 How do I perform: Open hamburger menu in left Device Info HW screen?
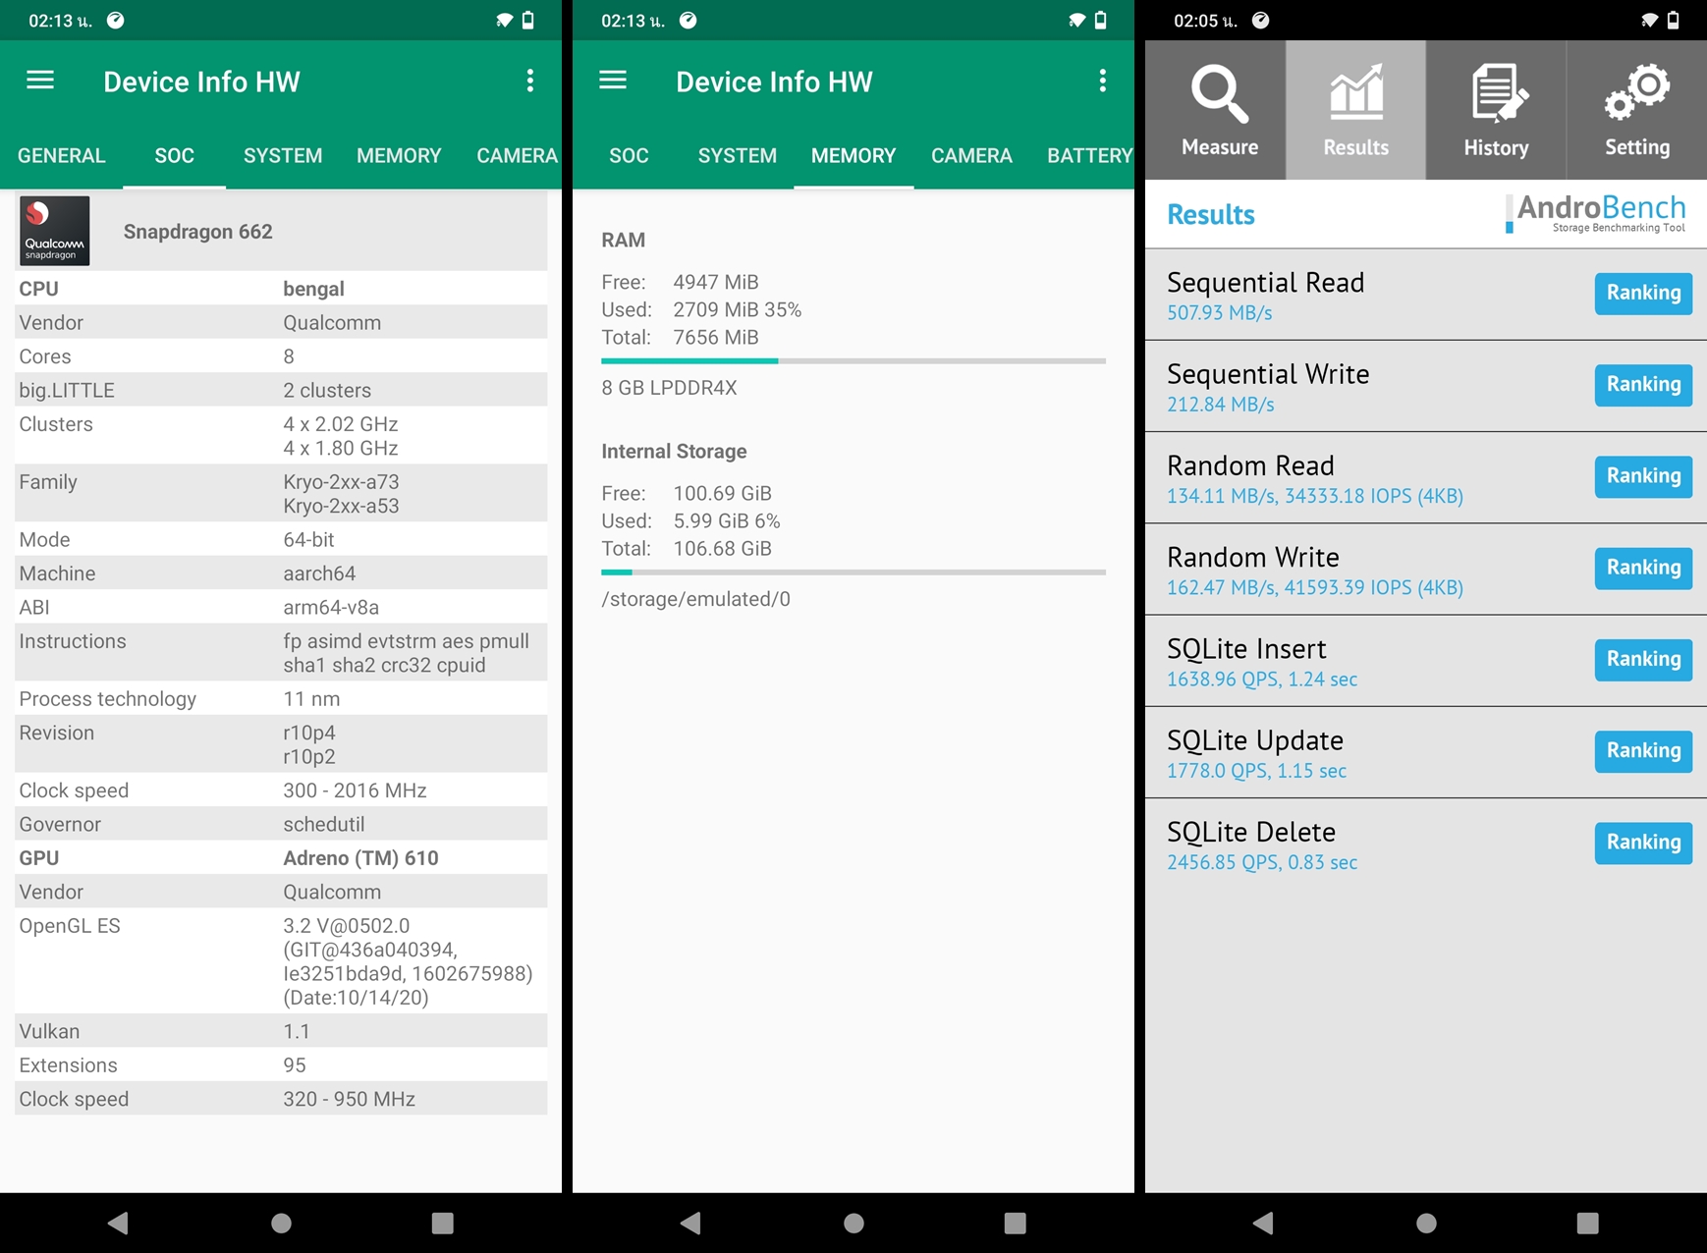pyautogui.click(x=40, y=80)
